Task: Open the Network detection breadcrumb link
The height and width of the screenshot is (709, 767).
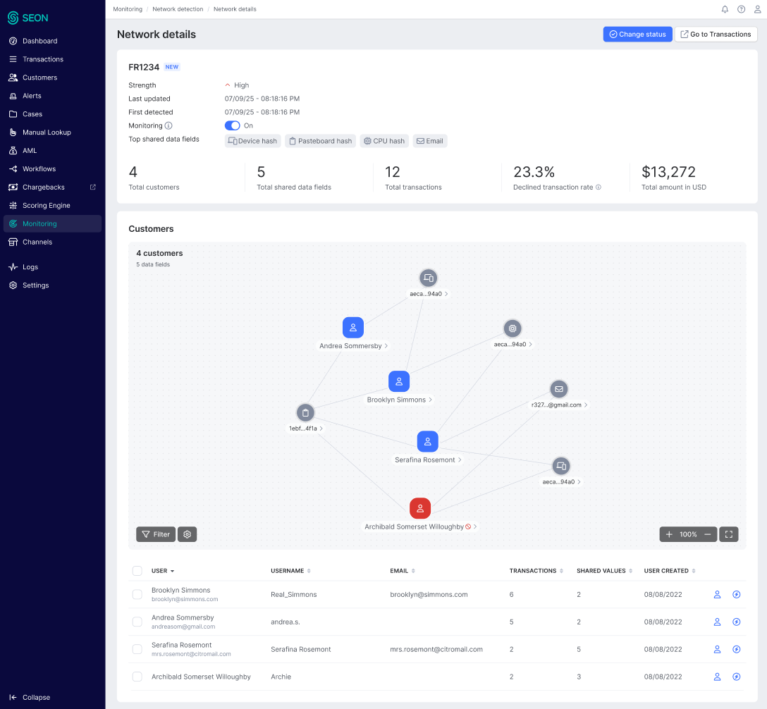Action: pos(178,9)
